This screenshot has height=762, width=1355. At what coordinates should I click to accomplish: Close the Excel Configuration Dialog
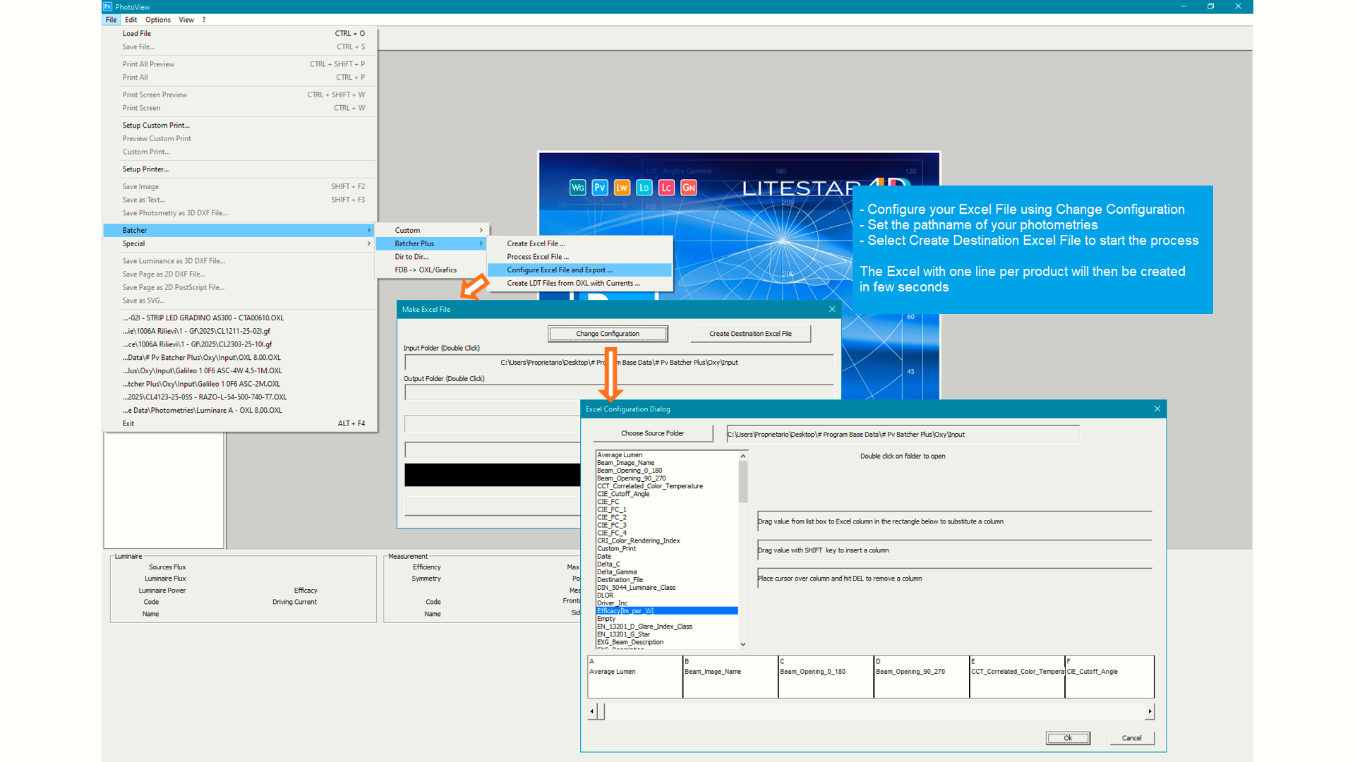coord(1157,409)
